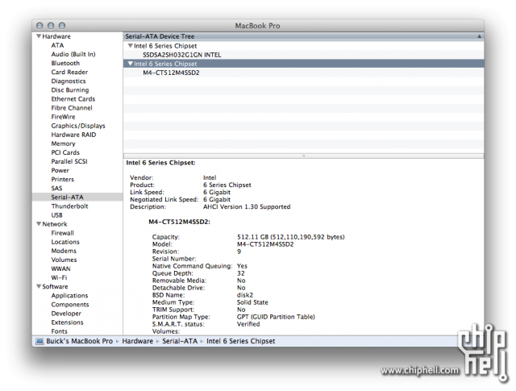Open PCI Cards info
Viewport: 516px width, 391px height.
pos(65,152)
